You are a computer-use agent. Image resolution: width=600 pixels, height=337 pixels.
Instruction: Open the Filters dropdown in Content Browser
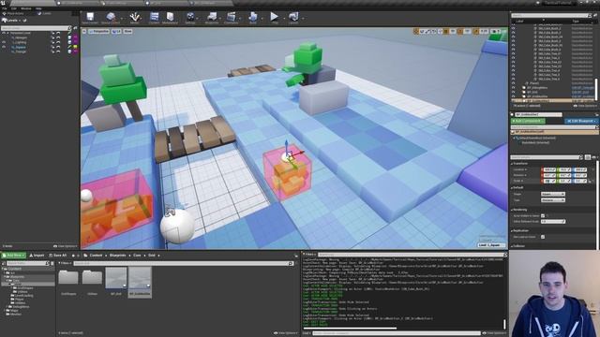click(65, 263)
